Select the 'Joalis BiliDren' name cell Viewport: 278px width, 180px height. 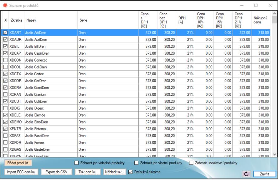click(51, 47)
